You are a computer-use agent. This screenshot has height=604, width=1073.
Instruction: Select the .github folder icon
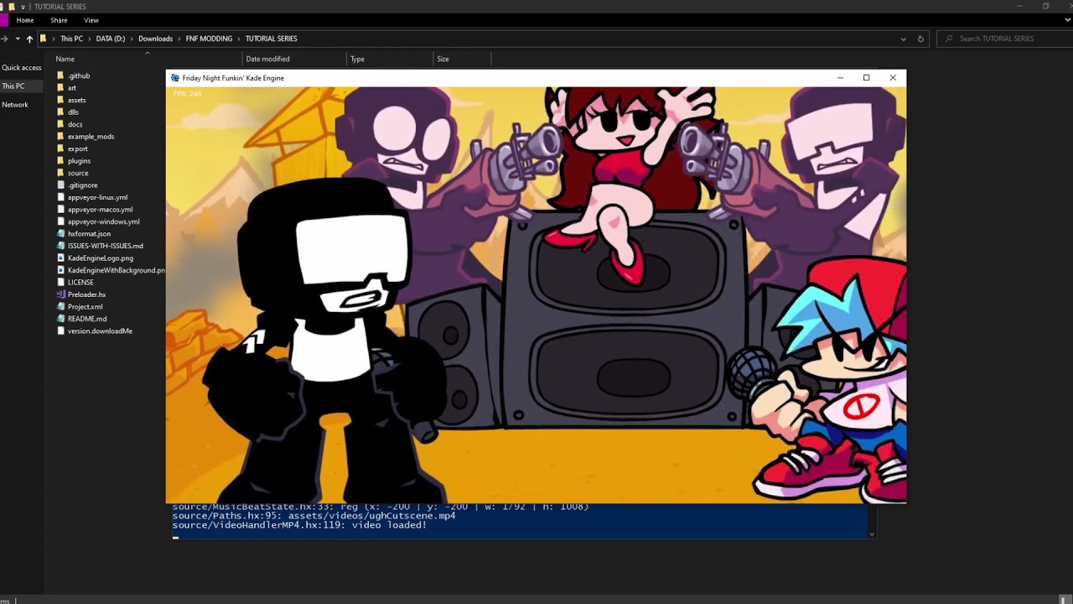coord(60,75)
